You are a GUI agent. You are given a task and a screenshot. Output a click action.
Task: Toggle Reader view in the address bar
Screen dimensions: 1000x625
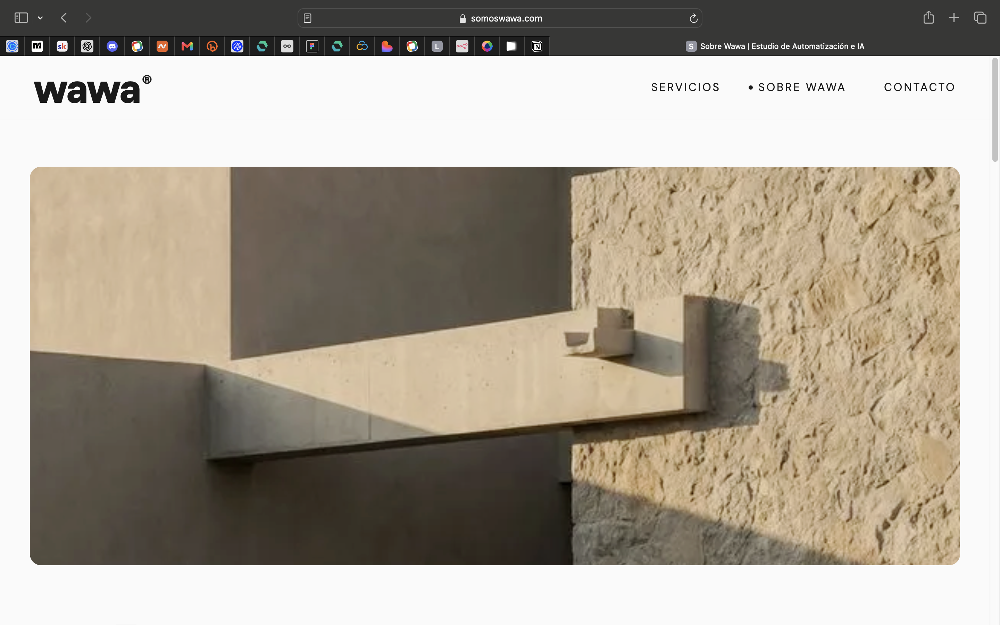pyautogui.click(x=307, y=18)
